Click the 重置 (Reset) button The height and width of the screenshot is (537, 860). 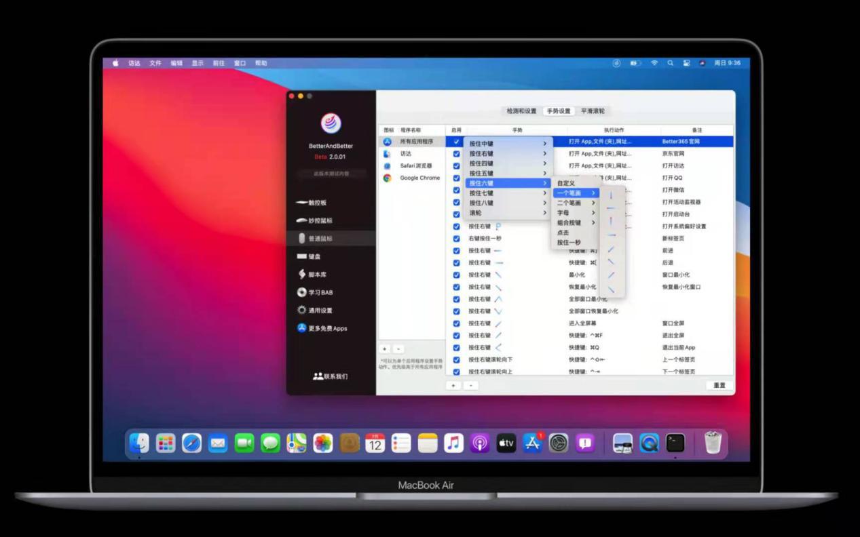(720, 384)
